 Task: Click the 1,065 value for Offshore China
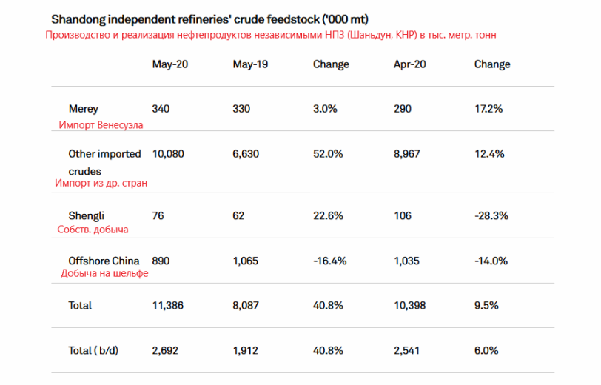(x=247, y=261)
